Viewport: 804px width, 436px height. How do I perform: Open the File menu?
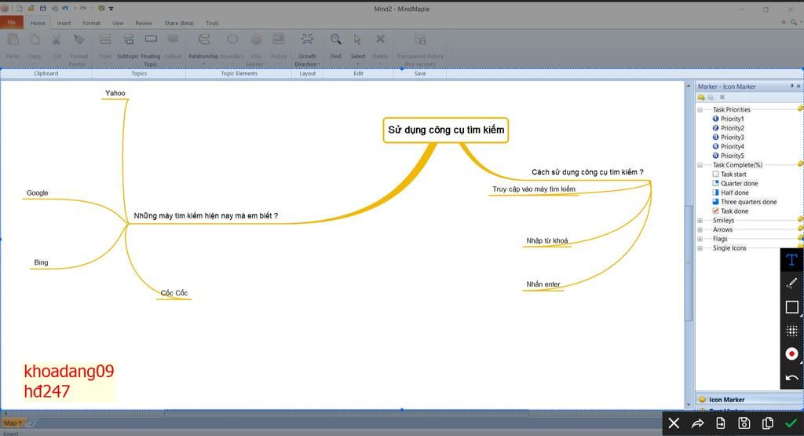click(x=11, y=22)
